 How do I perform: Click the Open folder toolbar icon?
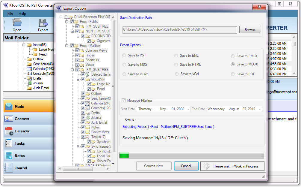[17, 23]
